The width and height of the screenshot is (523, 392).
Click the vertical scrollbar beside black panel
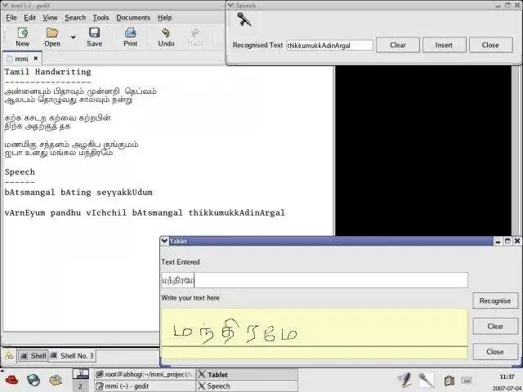pos(516,150)
